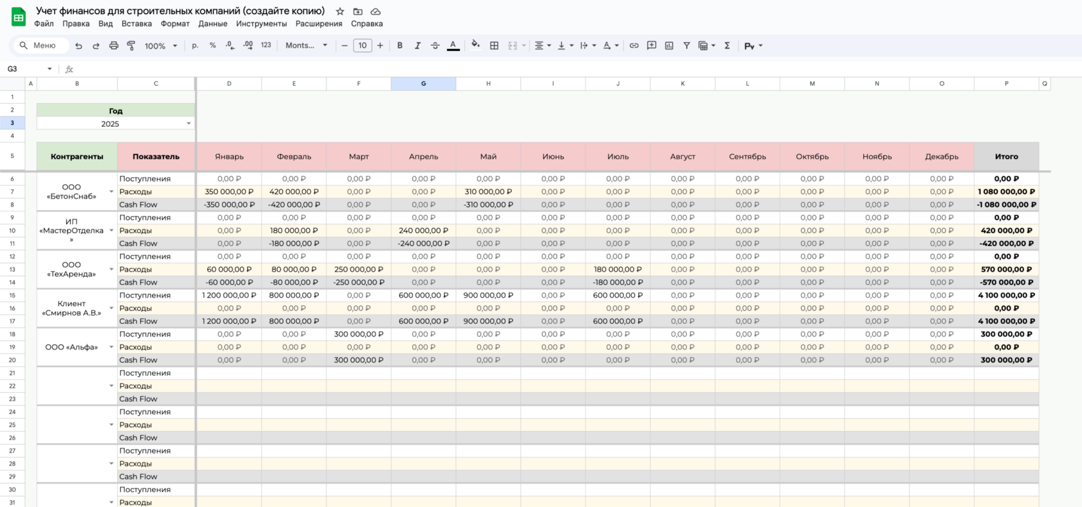Click the create filter funnel icon
Image resolution: width=1082 pixels, height=507 pixels.
point(687,46)
